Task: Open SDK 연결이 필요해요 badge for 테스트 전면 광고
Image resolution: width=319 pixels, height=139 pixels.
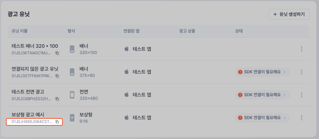Action: pyautogui.click(x=262, y=95)
